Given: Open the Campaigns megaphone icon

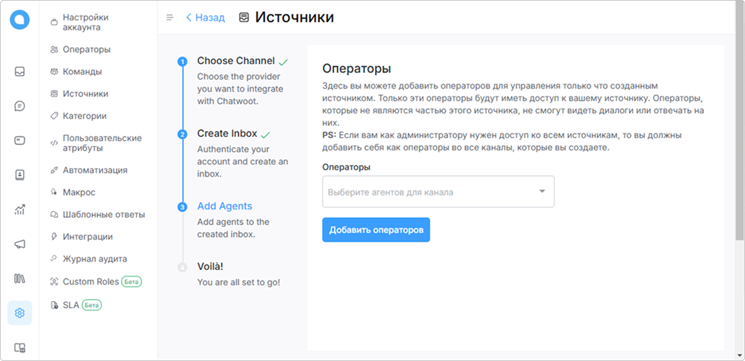Looking at the screenshot, I should tap(20, 244).
